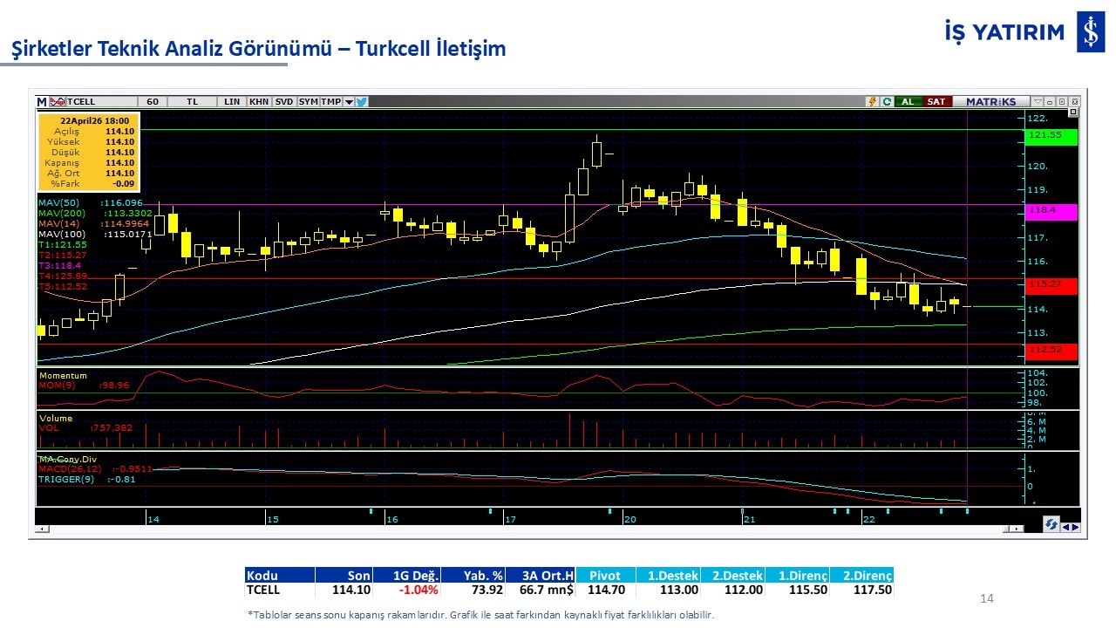Click the blue sync arrows icon
The width and height of the screenshot is (1116, 628).
[x=1051, y=524]
